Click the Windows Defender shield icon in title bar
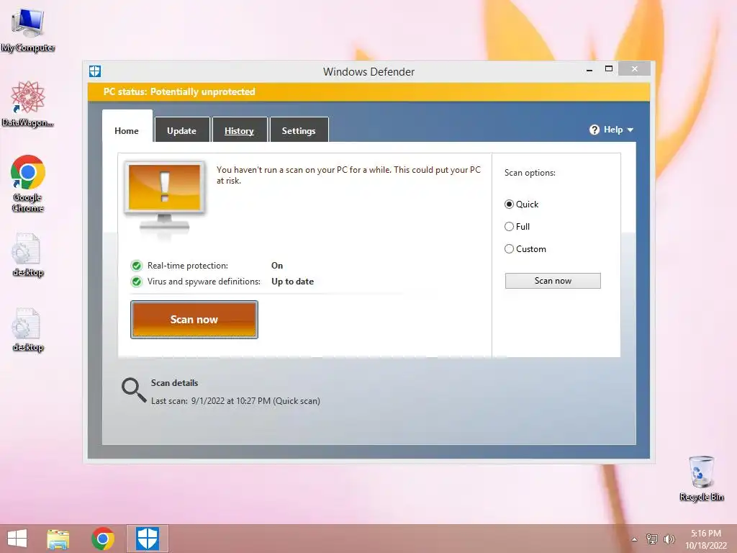The height and width of the screenshot is (553, 737). 95,71
